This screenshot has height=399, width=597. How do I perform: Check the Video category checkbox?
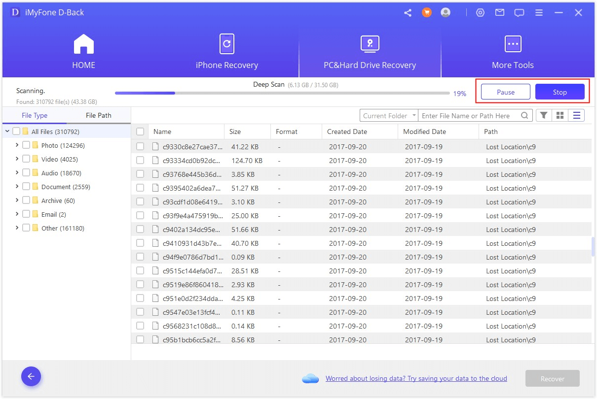coord(26,159)
